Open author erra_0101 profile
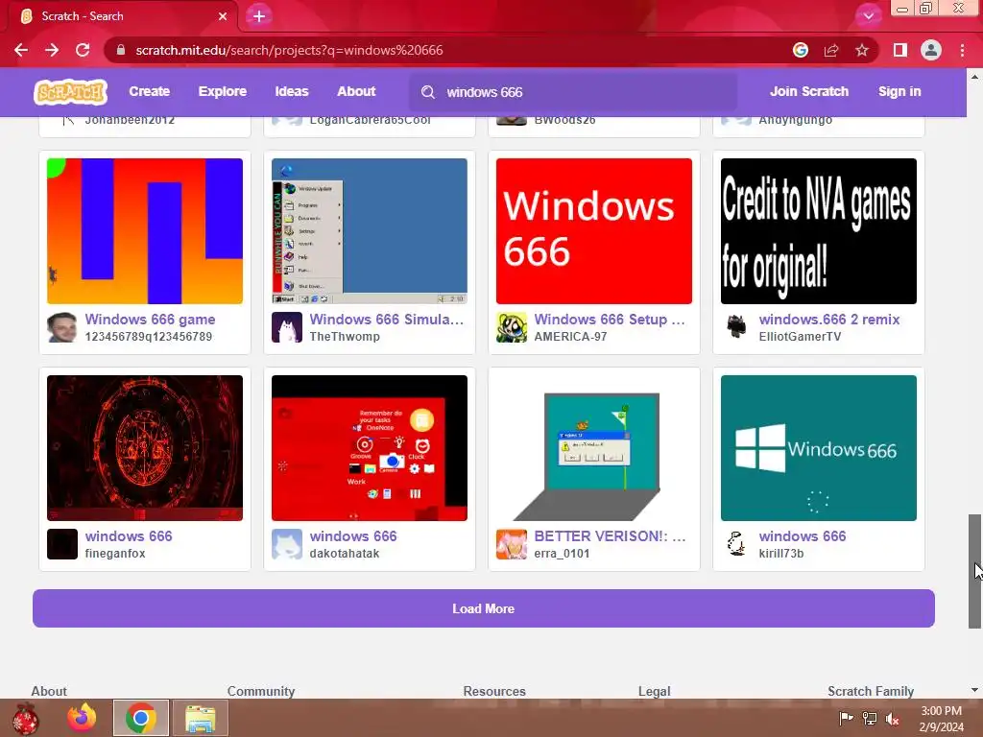The width and height of the screenshot is (983, 737). [x=562, y=554]
